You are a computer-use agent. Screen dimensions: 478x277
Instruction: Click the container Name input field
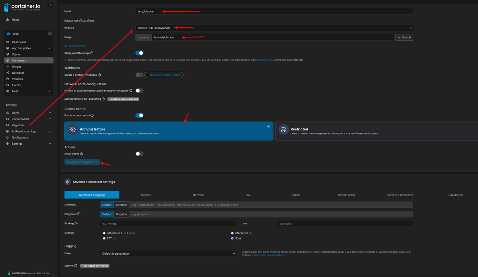click(x=274, y=11)
